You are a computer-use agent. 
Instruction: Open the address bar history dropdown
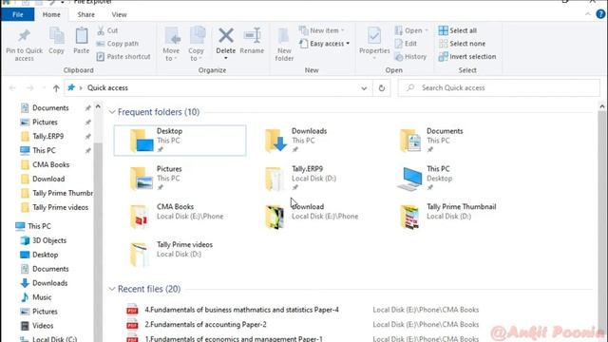[364, 88]
